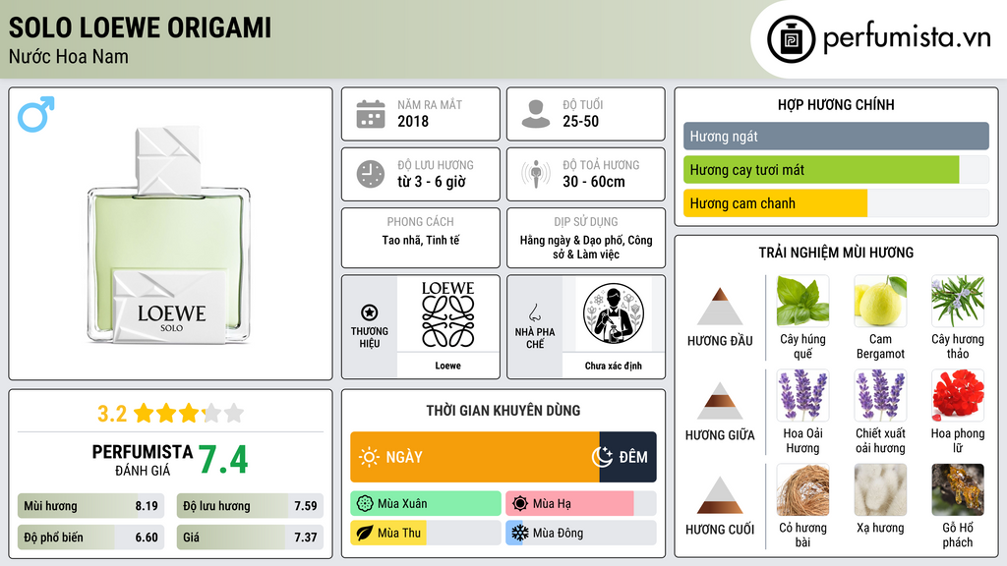
Task: Click the Trải nghiệm mùi hương heading
Action: click(836, 253)
